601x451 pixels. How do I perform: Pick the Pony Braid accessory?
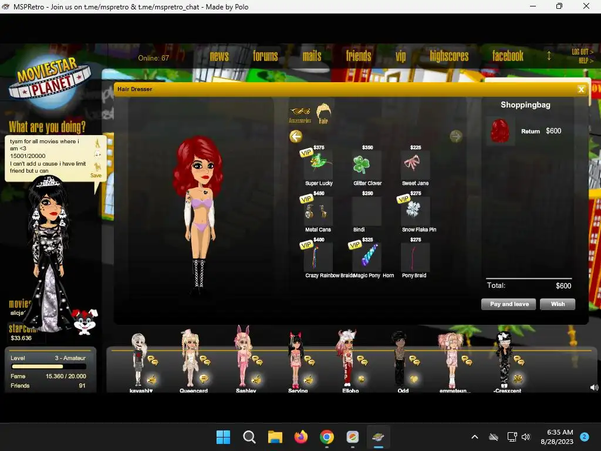point(415,257)
